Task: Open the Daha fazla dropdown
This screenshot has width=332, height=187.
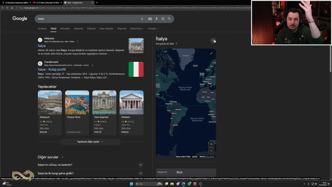Action: click(137, 29)
